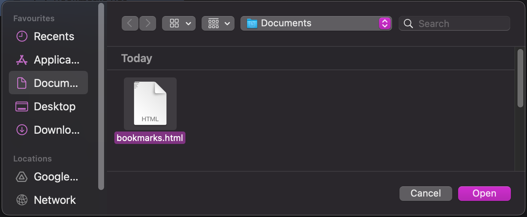Click the Search field
Image resolution: width=527 pixels, height=217 pixels.
pos(454,23)
